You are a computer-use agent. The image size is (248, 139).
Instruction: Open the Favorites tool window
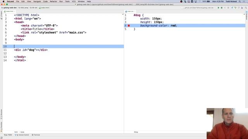point(1,127)
